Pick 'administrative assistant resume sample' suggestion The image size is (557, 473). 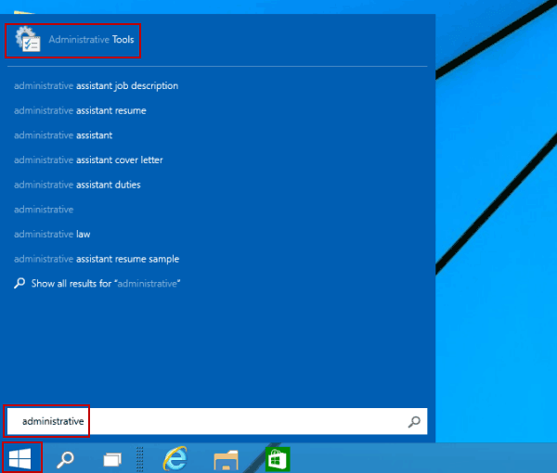pyautogui.click(x=97, y=259)
